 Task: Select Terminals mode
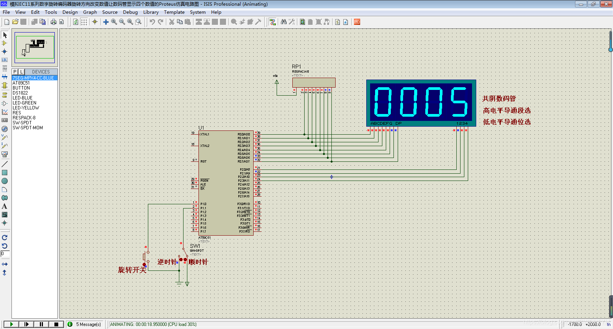click(x=5, y=95)
